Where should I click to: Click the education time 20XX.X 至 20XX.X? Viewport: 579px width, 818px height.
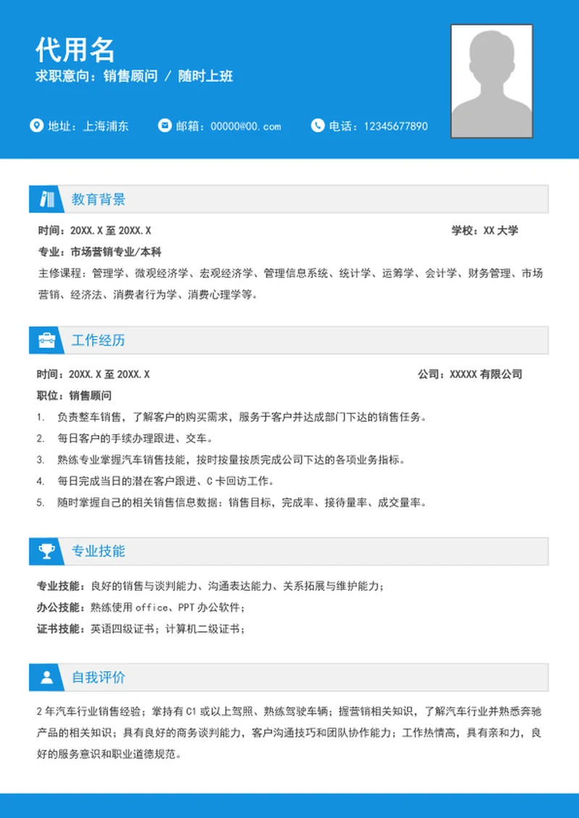[x=111, y=231]
